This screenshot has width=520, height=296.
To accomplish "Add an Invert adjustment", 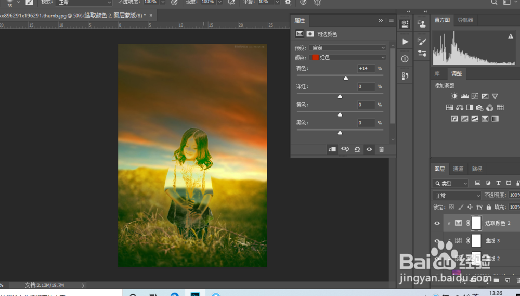I will point(454,119).
